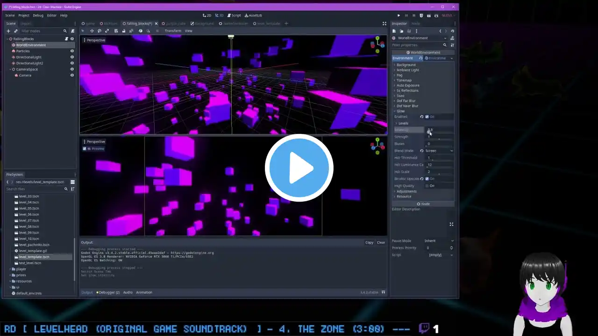
Task: Switch to the Script workspace
Action: (x=234, y=15)
